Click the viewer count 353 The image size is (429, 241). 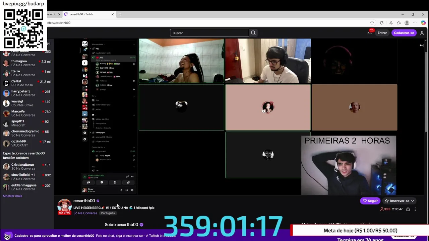coord(385,209)
